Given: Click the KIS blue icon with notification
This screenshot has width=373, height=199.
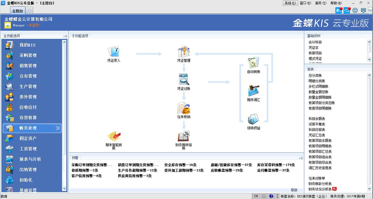Looking at the screenshot, I should pos(339,10).
